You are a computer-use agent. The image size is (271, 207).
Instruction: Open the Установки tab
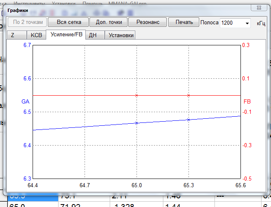click(120, 35)
